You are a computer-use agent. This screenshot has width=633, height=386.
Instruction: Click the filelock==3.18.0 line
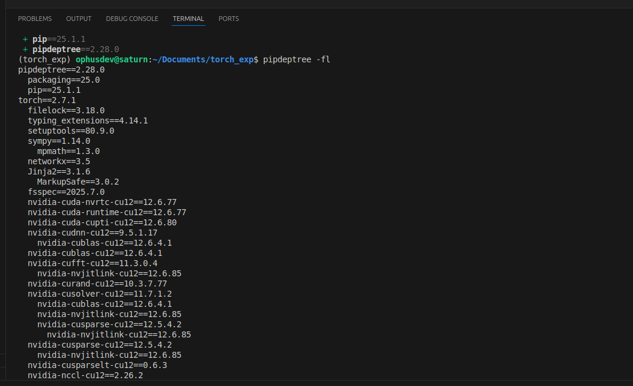point(66,110)
